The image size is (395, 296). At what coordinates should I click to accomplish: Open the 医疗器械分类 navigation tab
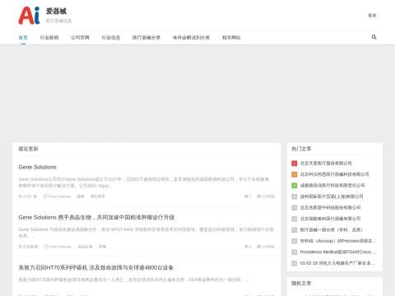coord(146,38)
